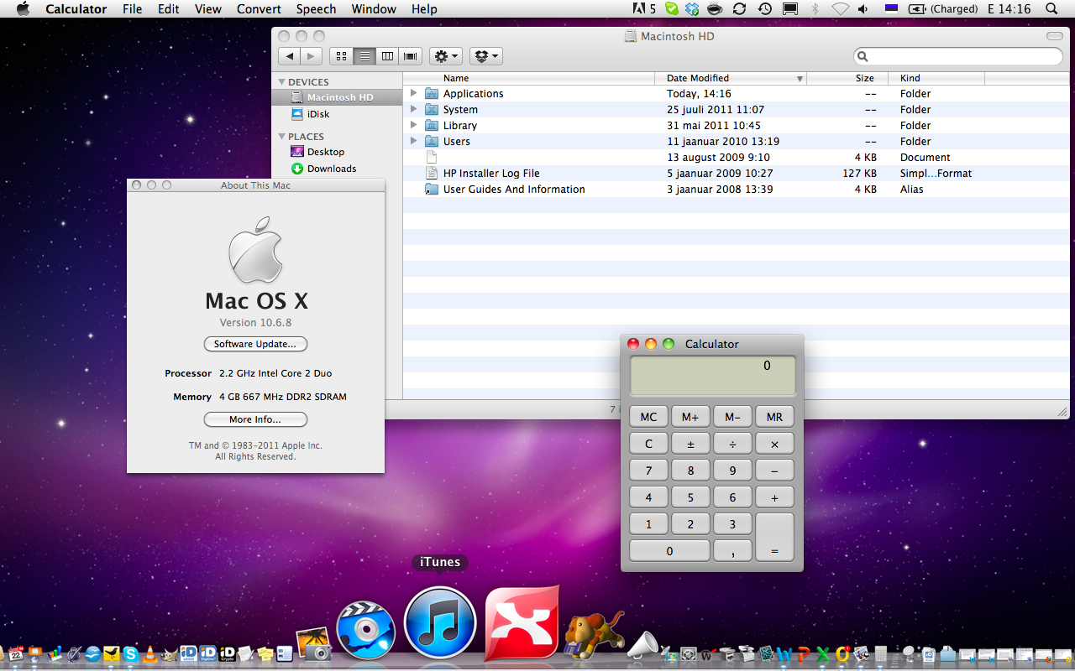Switch Finder to icon view
1075x671 pixels.
point(341,56)
